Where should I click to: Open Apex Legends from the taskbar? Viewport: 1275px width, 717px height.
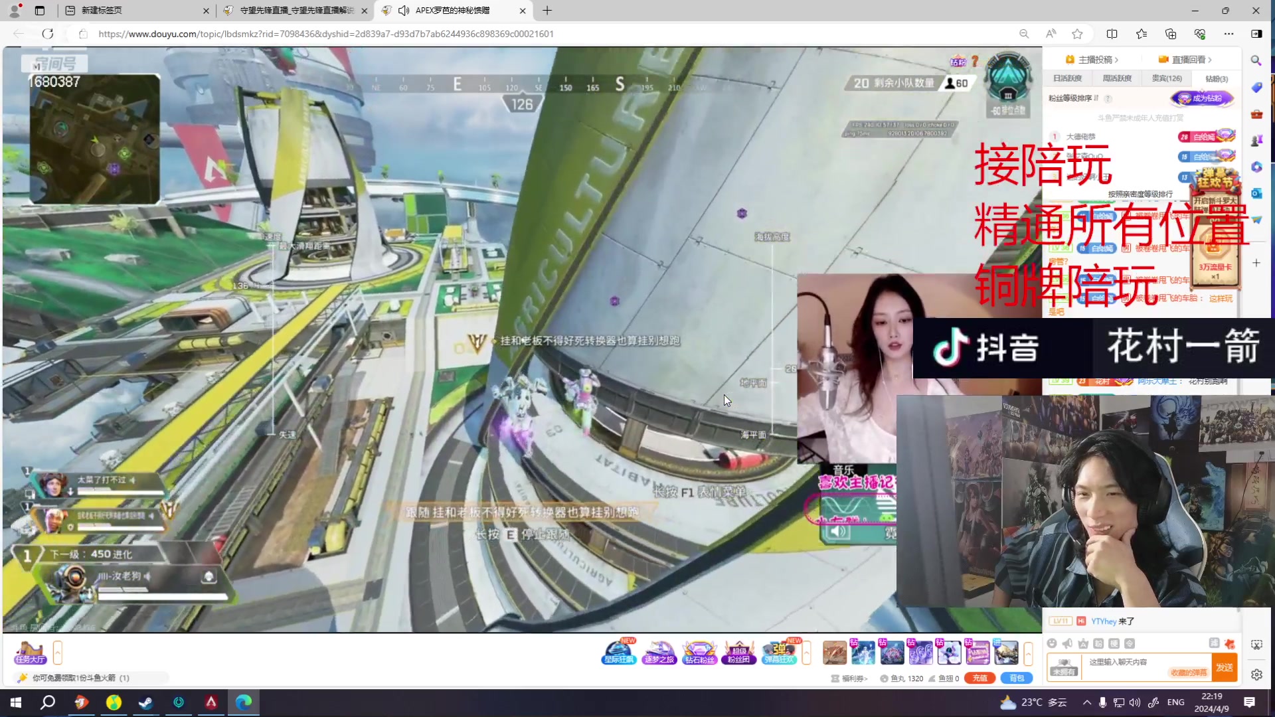(211, 702)
